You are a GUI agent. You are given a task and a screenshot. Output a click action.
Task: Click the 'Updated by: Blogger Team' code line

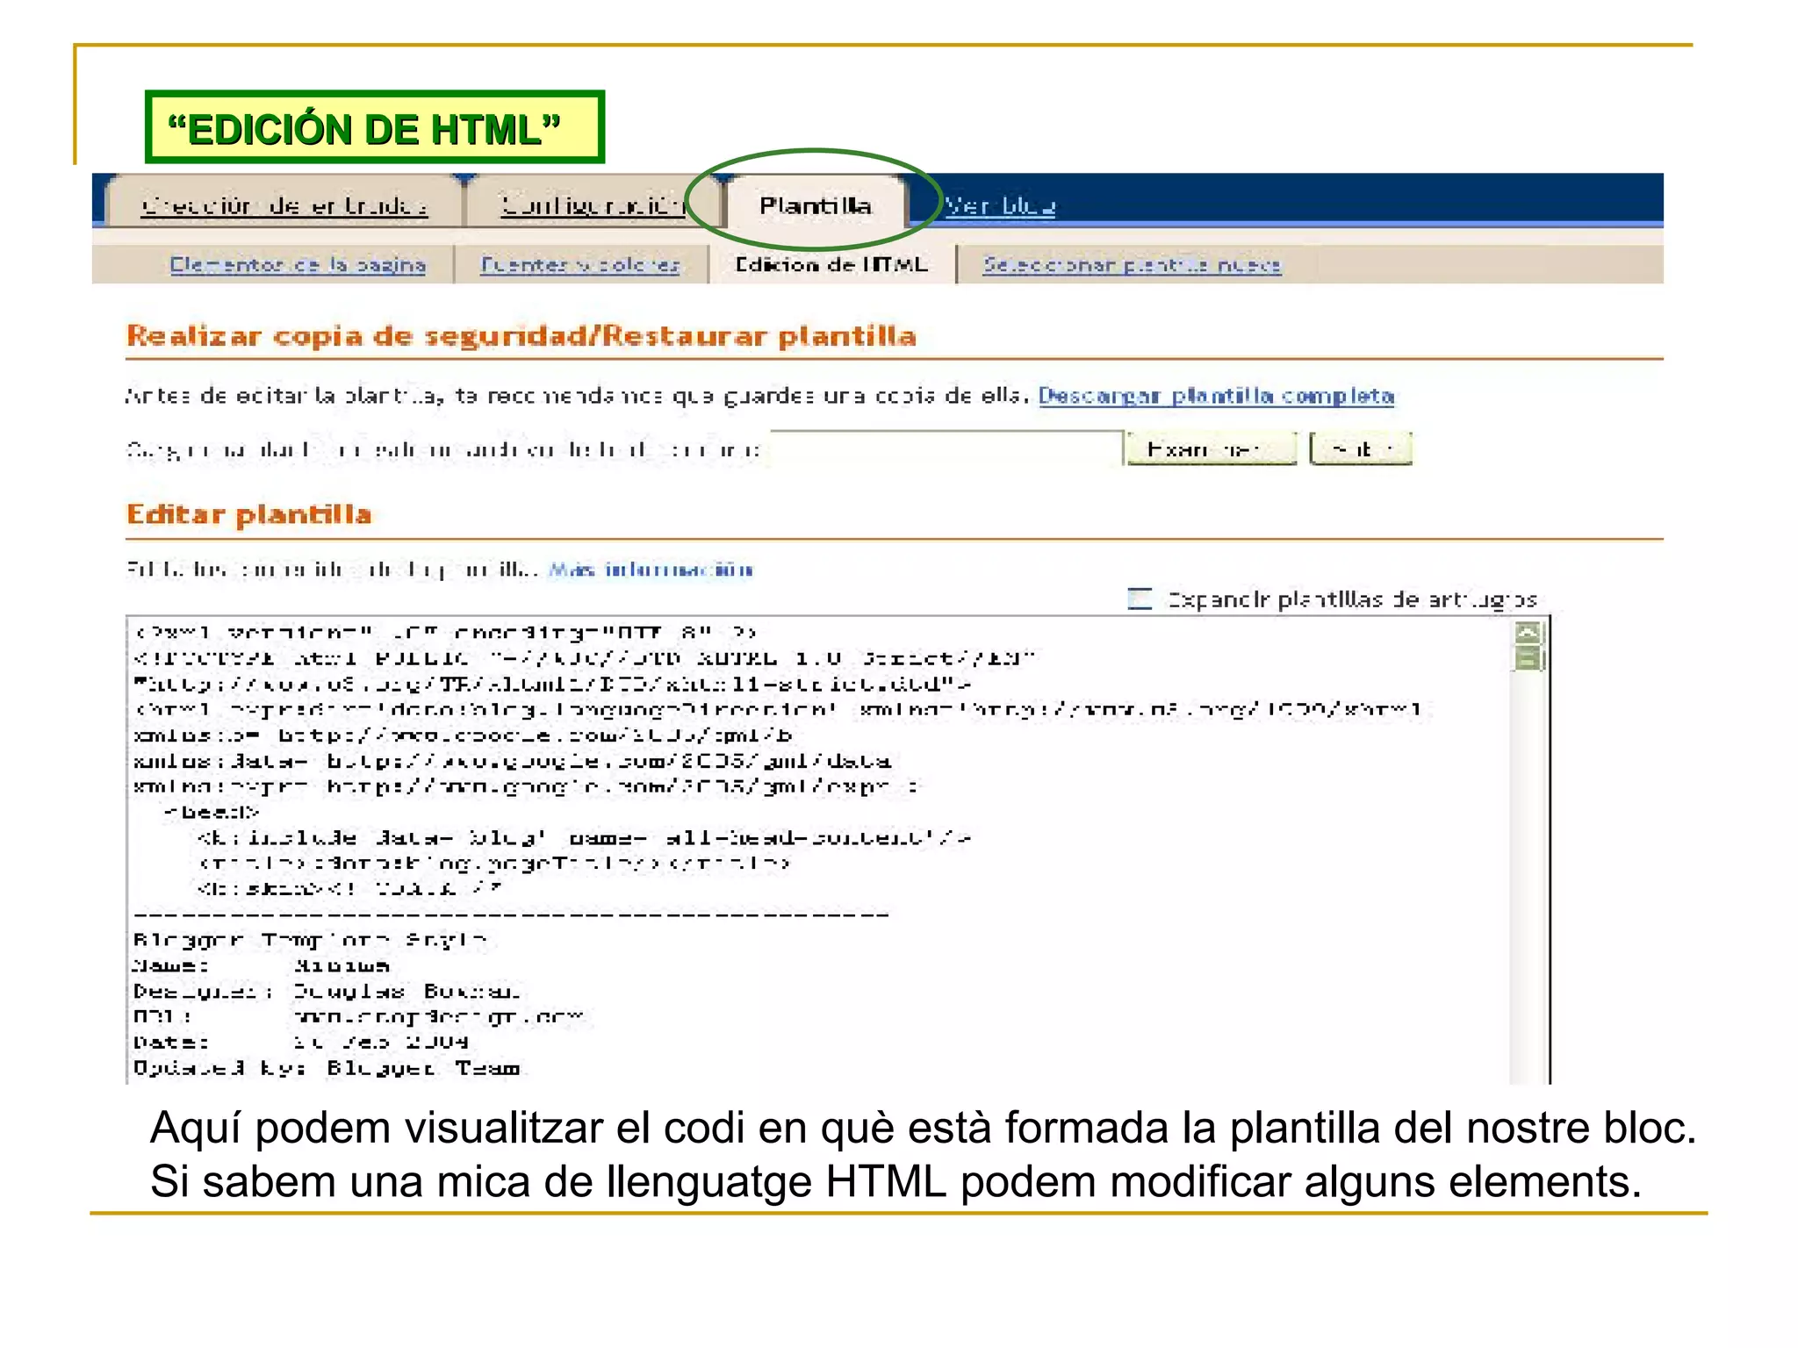(x=327, y=1068)
